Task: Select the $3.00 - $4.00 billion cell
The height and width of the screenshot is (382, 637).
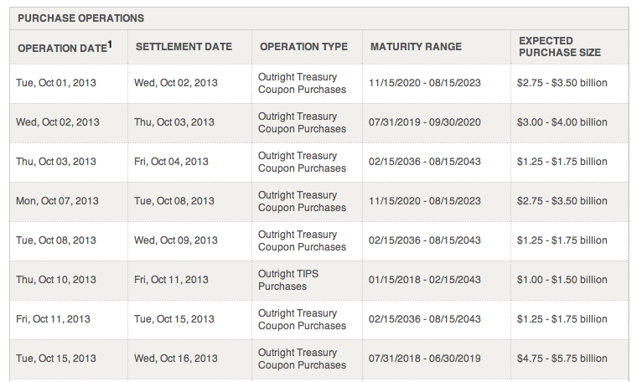Action: 562,122
